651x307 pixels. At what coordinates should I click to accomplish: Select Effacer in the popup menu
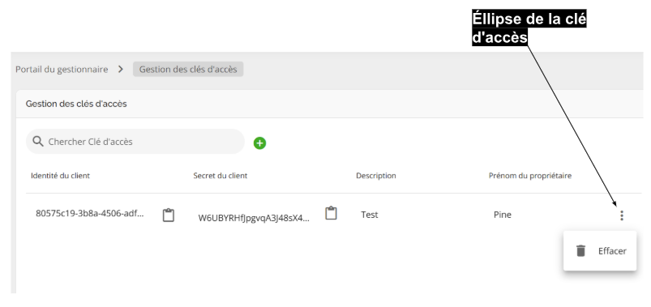(600, 250)
